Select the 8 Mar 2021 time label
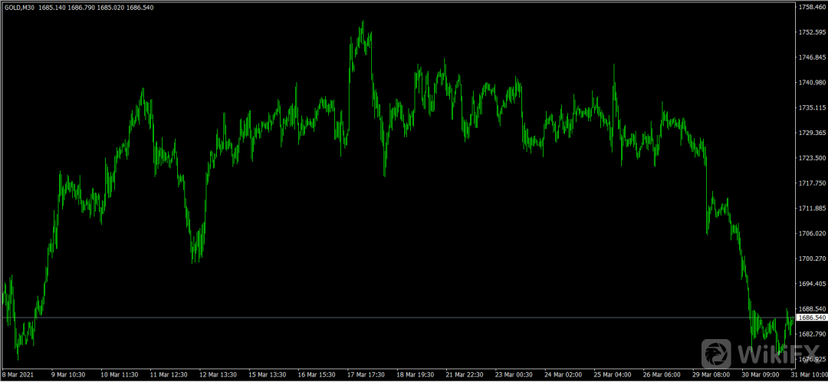The height and width of the screenshot is (382, 828). 18,376
